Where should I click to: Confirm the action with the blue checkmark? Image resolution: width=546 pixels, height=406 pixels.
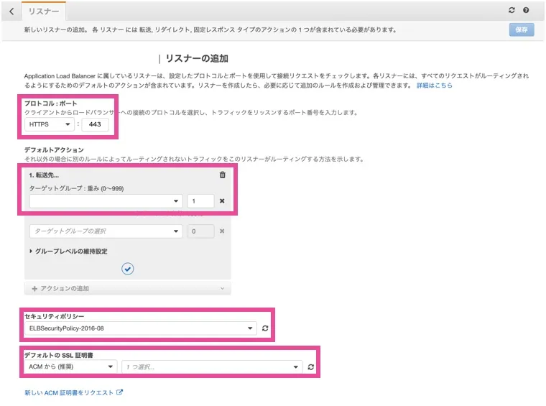click(x=128, y=269)
